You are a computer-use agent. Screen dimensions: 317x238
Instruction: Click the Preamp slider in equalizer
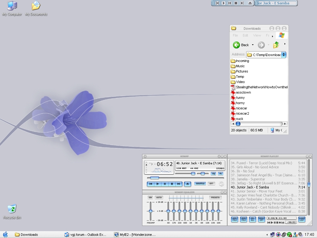150,211
